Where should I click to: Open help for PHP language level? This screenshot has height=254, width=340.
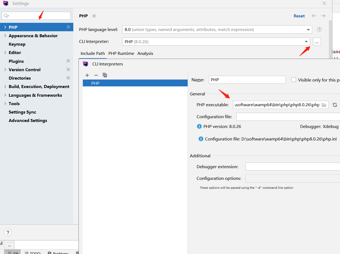[319, 30]
